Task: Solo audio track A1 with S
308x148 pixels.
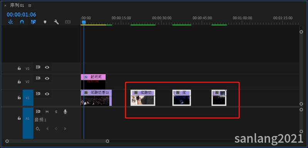Action: (x=56, y=112)
